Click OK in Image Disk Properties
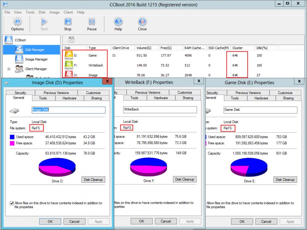The image size is (307, 230). coord(50,221)
